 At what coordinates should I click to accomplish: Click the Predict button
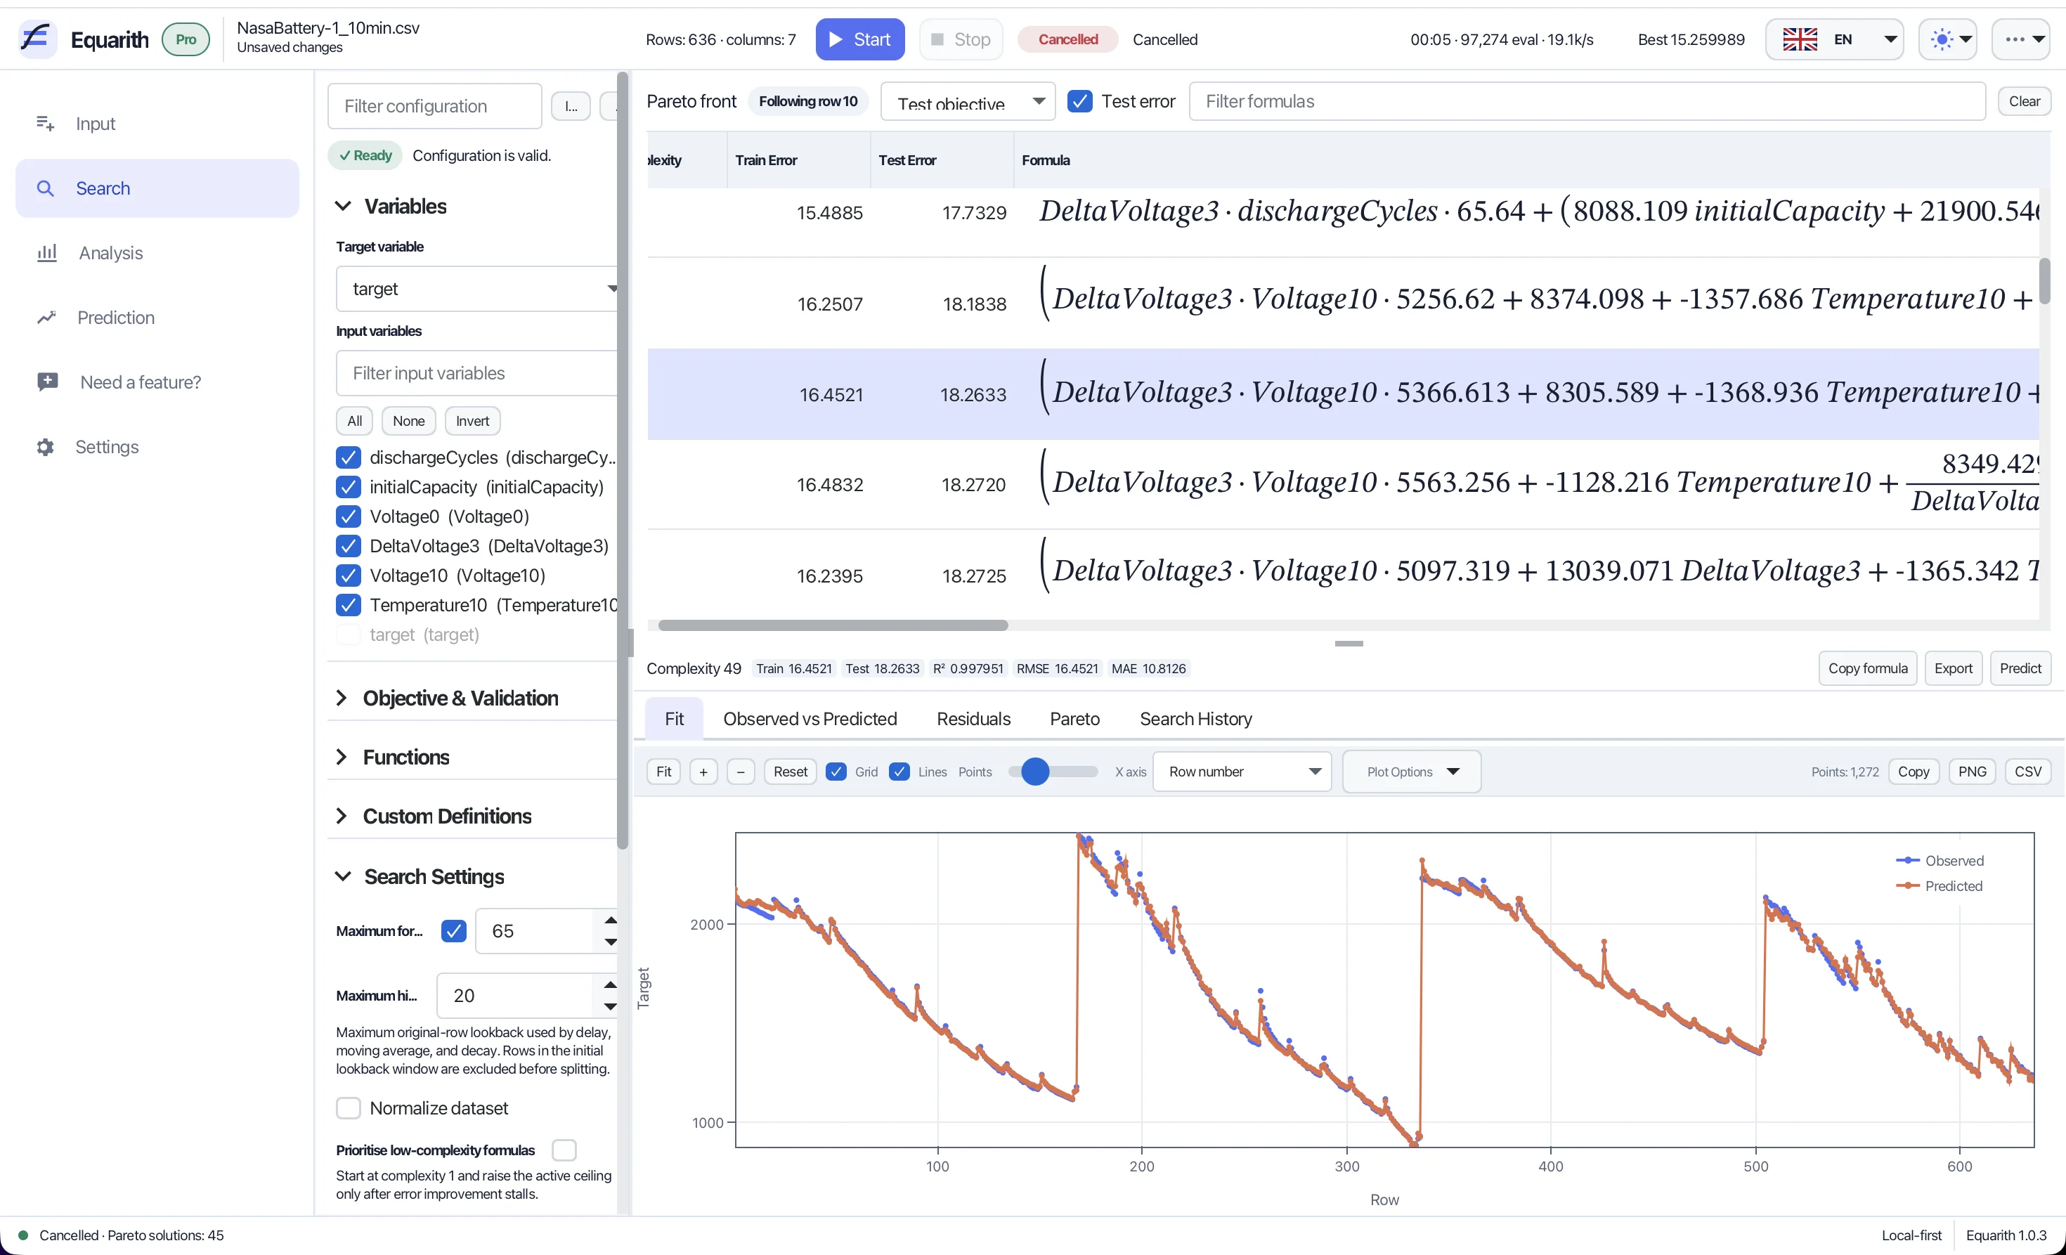pyautogui.click(x=2020, y=668)
